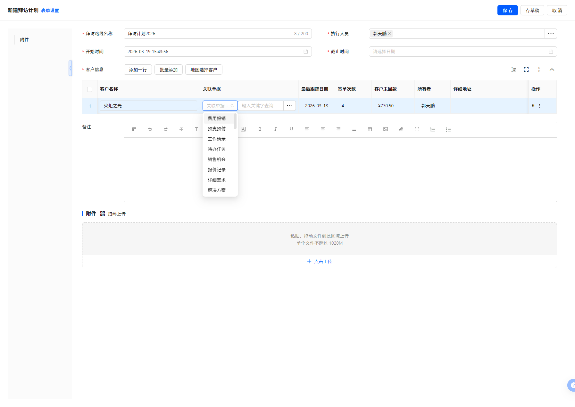
Task: Click the fullscreen icon above the customer table
Action: coord(526,69)
